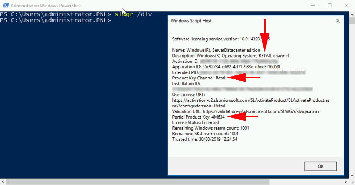The image size is (355, 185).
Task: Click the Validation URL line
Action: (246, 111)
